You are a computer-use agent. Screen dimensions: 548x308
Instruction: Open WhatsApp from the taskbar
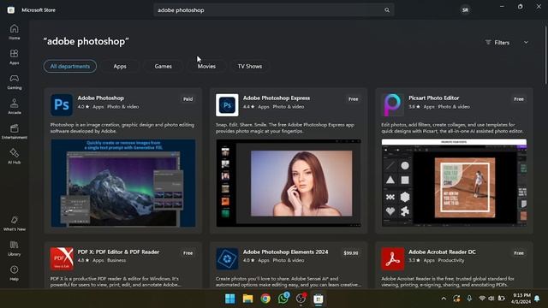click(283, 299)
